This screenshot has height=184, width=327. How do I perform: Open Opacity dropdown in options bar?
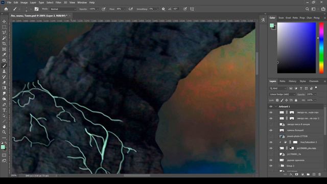click(98, 9)
